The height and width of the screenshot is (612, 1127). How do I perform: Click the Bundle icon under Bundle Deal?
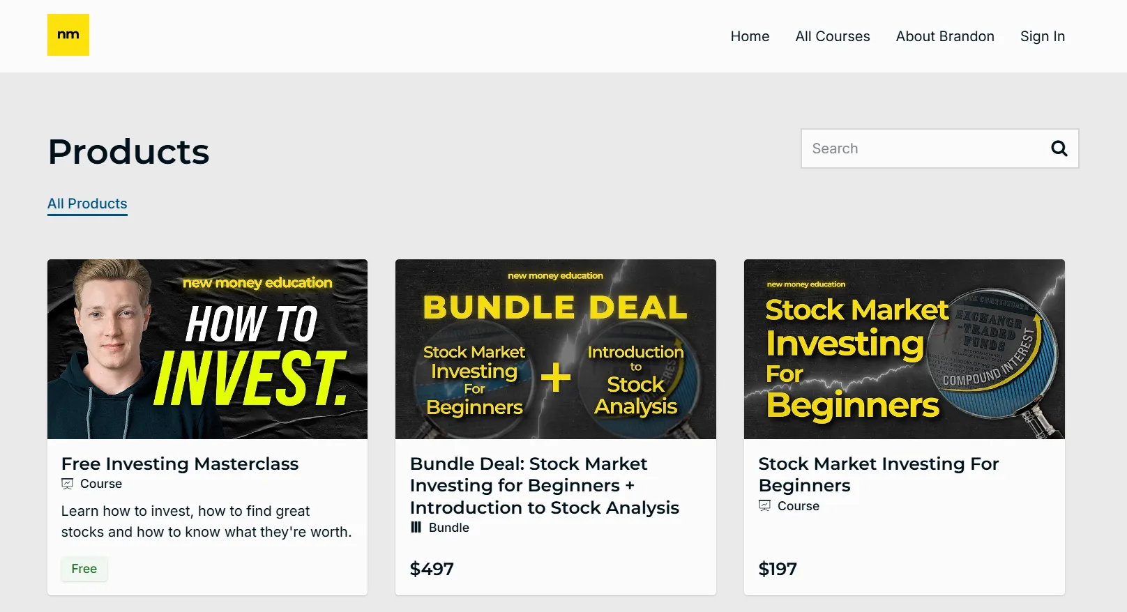pos(416,528)
